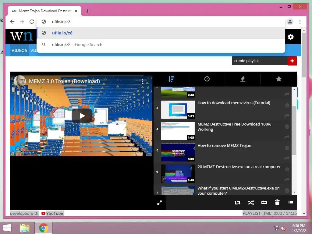This screenshot has width=312, height=234.
Task: Select the 0:38 playlist video thumbnail
Action: (x=178, y=92)
